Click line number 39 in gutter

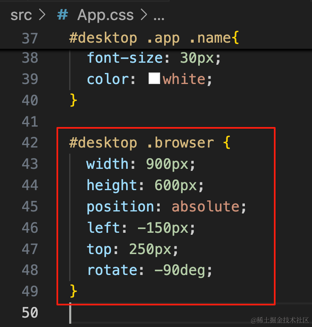click(30, 79)
